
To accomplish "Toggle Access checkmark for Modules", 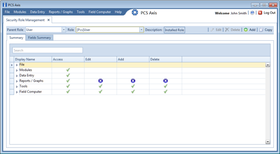I will (68, 70).
